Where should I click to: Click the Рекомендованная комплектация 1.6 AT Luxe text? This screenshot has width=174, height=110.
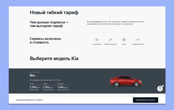point(46,80)
